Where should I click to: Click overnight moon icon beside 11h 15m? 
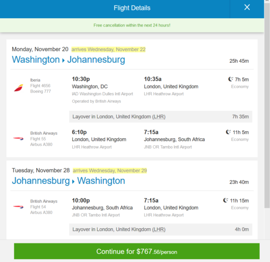tap(225, 200)
